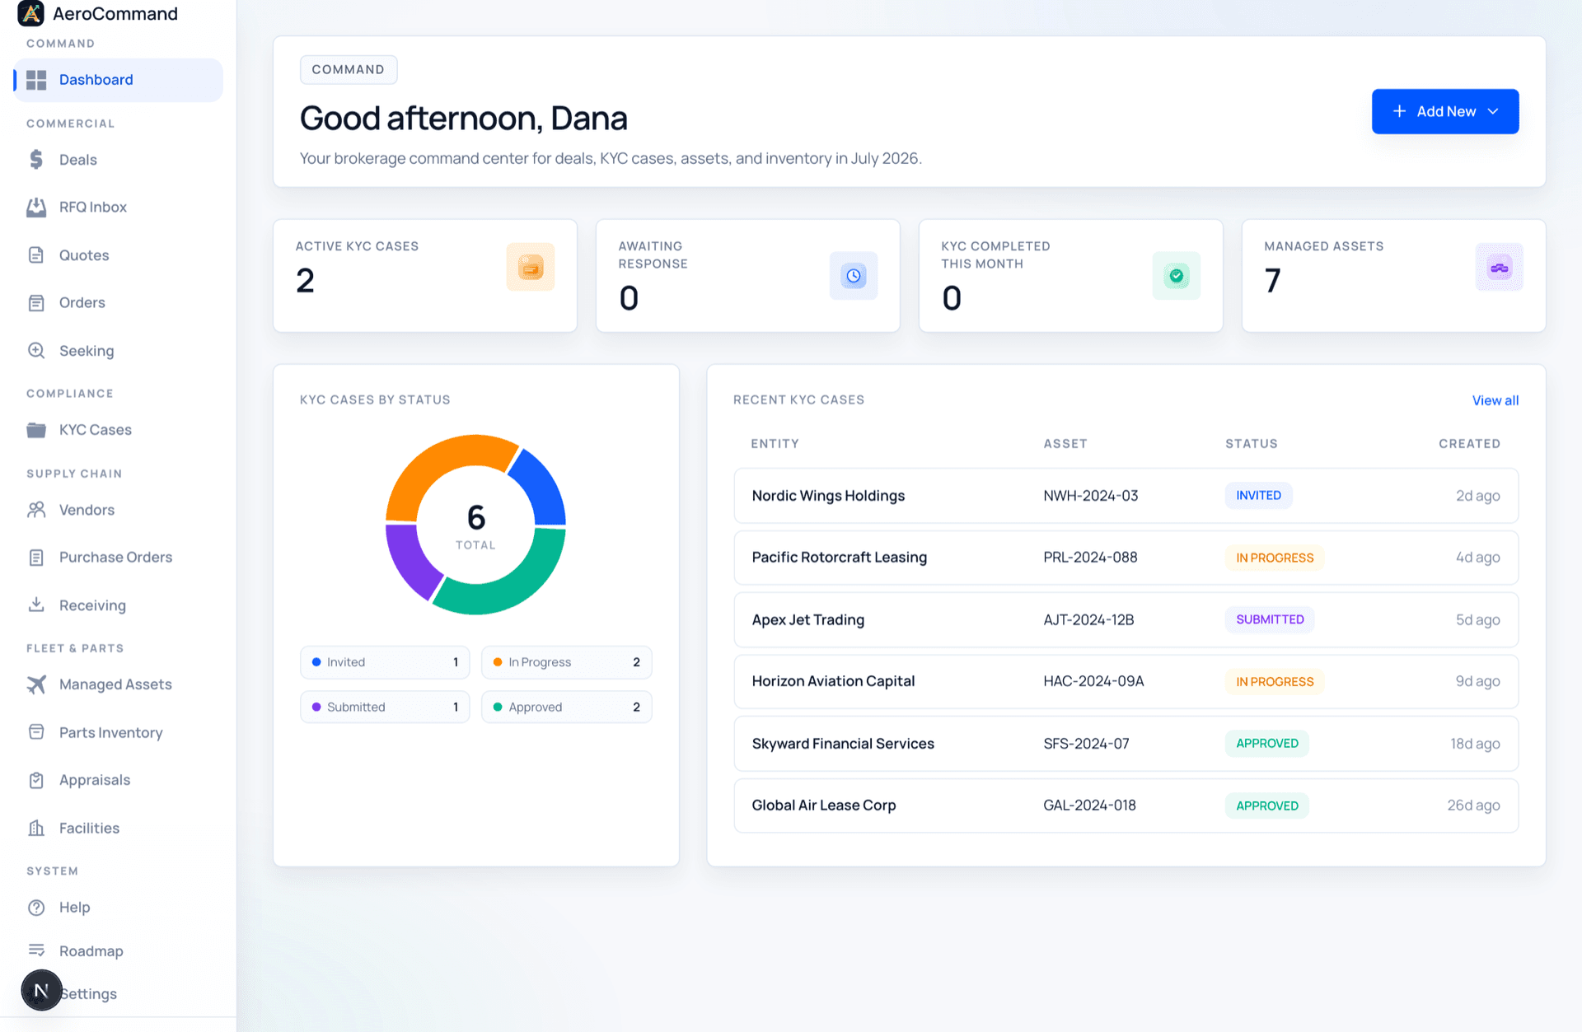Click the green KYC Completed checkmark icon

click(x=1177, y=276)
